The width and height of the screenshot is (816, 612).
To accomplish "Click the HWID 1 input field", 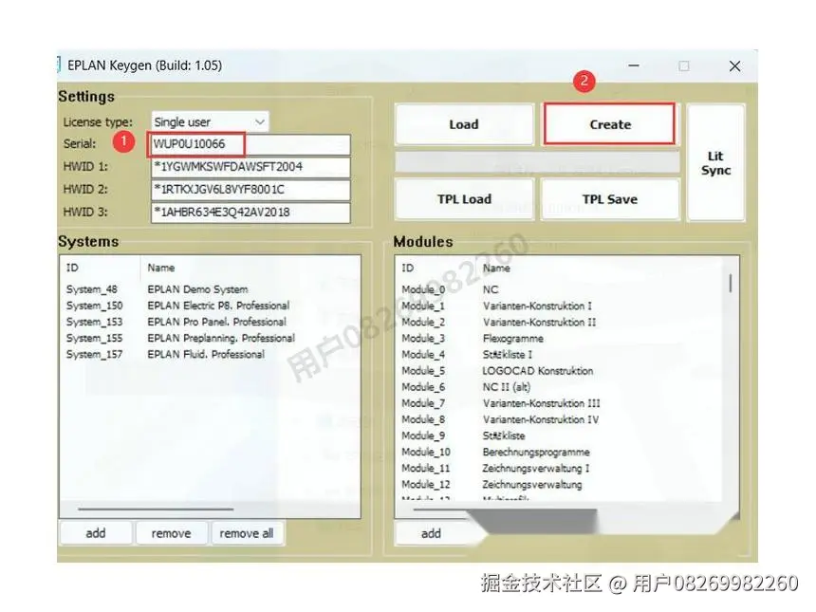I will point(250,167).
